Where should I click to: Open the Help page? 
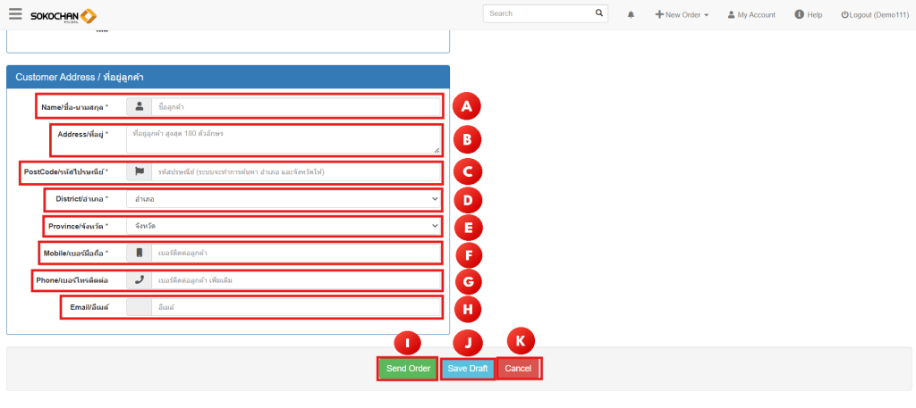click(x=808, y=15)
